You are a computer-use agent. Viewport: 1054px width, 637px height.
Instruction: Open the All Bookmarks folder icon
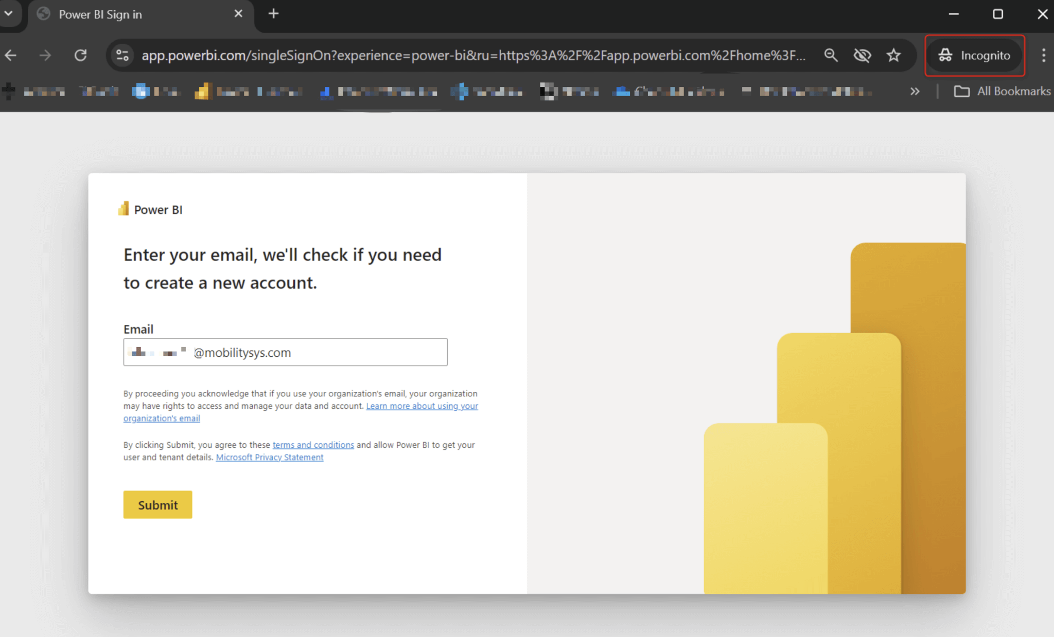point(962,91)
